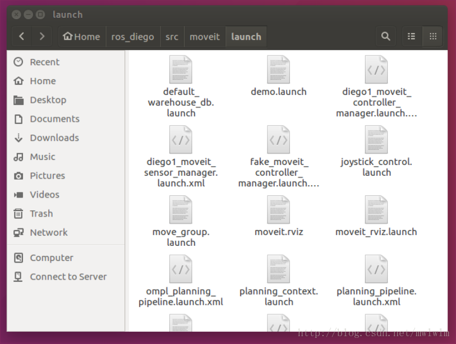
Task: Click the ompl_planning_pipeline.launch.xml file name
Action: coord(181,296)
